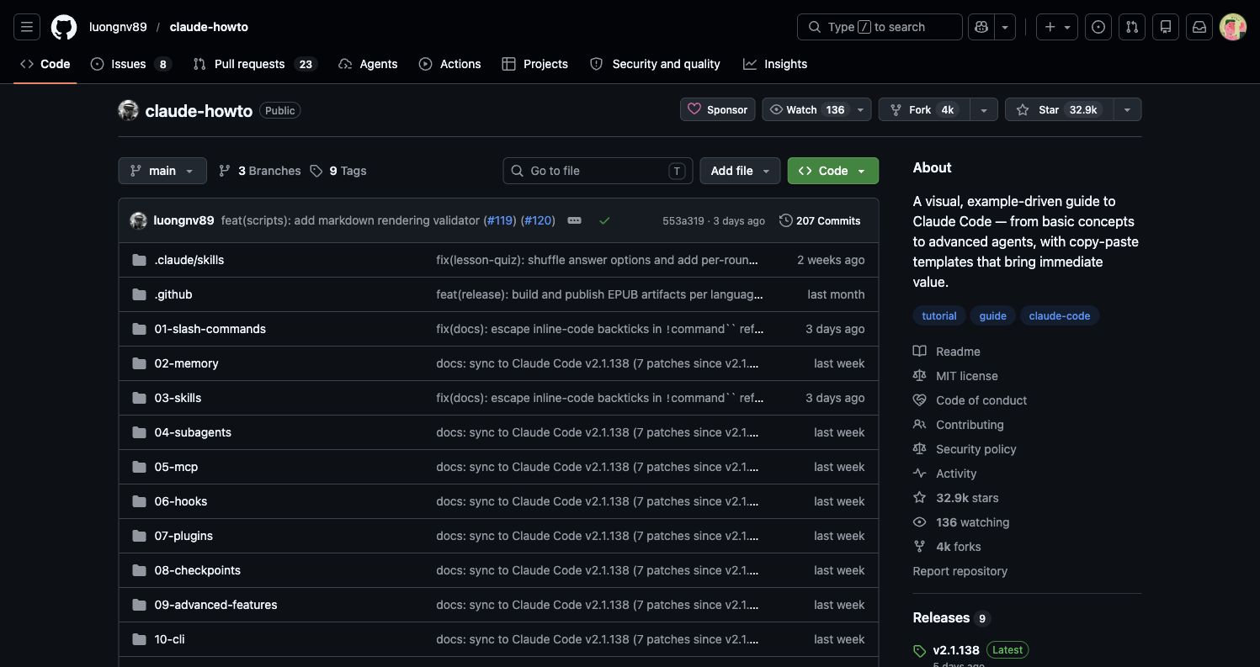The height and width of the screenshot is (667, 1260).
Task: Open the Star lists dropdown arrow
Action: point(1127,110)
